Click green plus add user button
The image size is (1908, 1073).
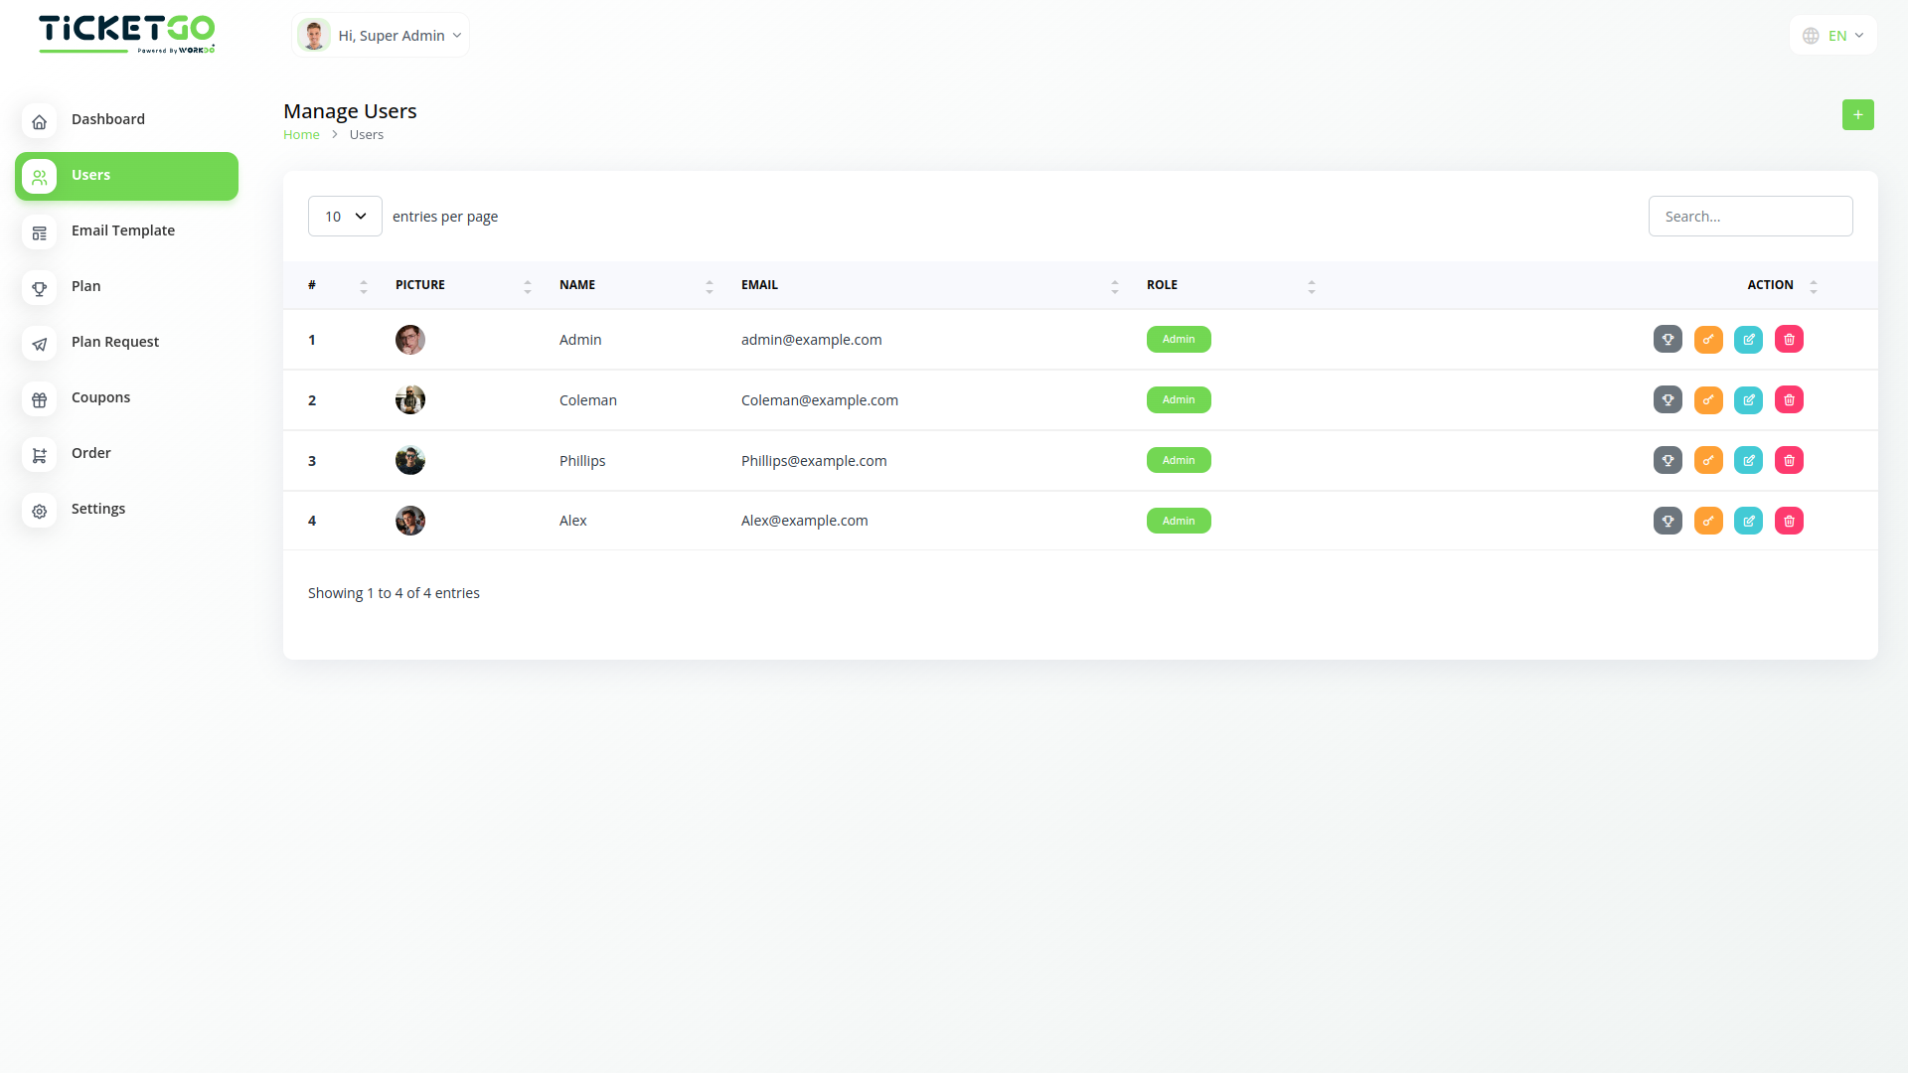[1857, 114]
